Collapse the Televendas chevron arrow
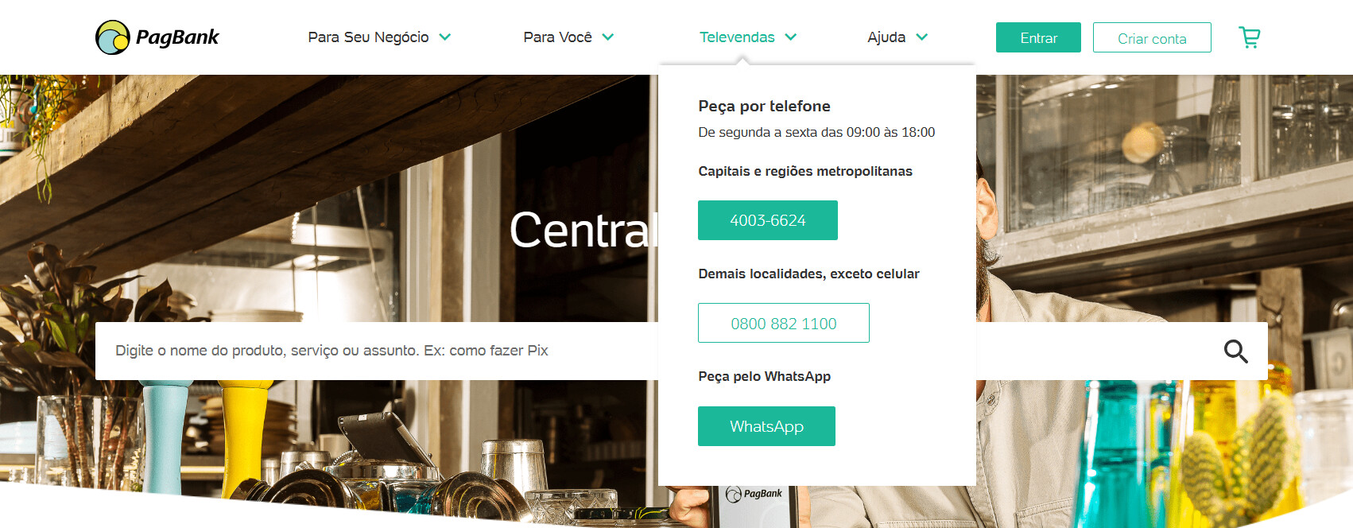This screenshot has height=528, width=1353. click(791, 37)
